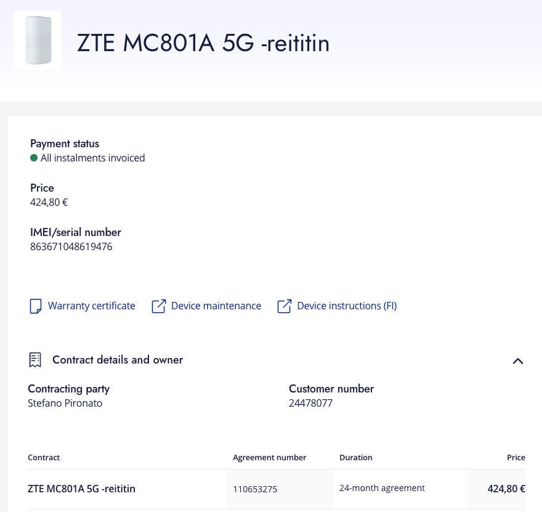This screenshot has height=512, width=542.
Task: Click the contract details receipt icon
Action: coord(35,360)
